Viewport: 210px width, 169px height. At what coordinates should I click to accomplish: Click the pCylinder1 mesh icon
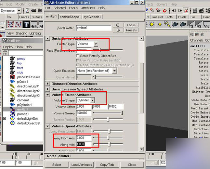pyautogui.click(x=12, y=105)
